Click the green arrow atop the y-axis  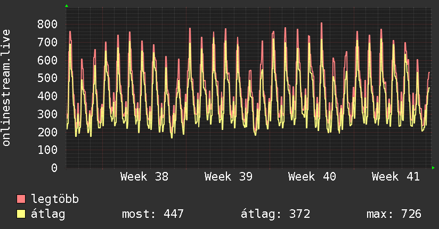[x=67, y=6]
